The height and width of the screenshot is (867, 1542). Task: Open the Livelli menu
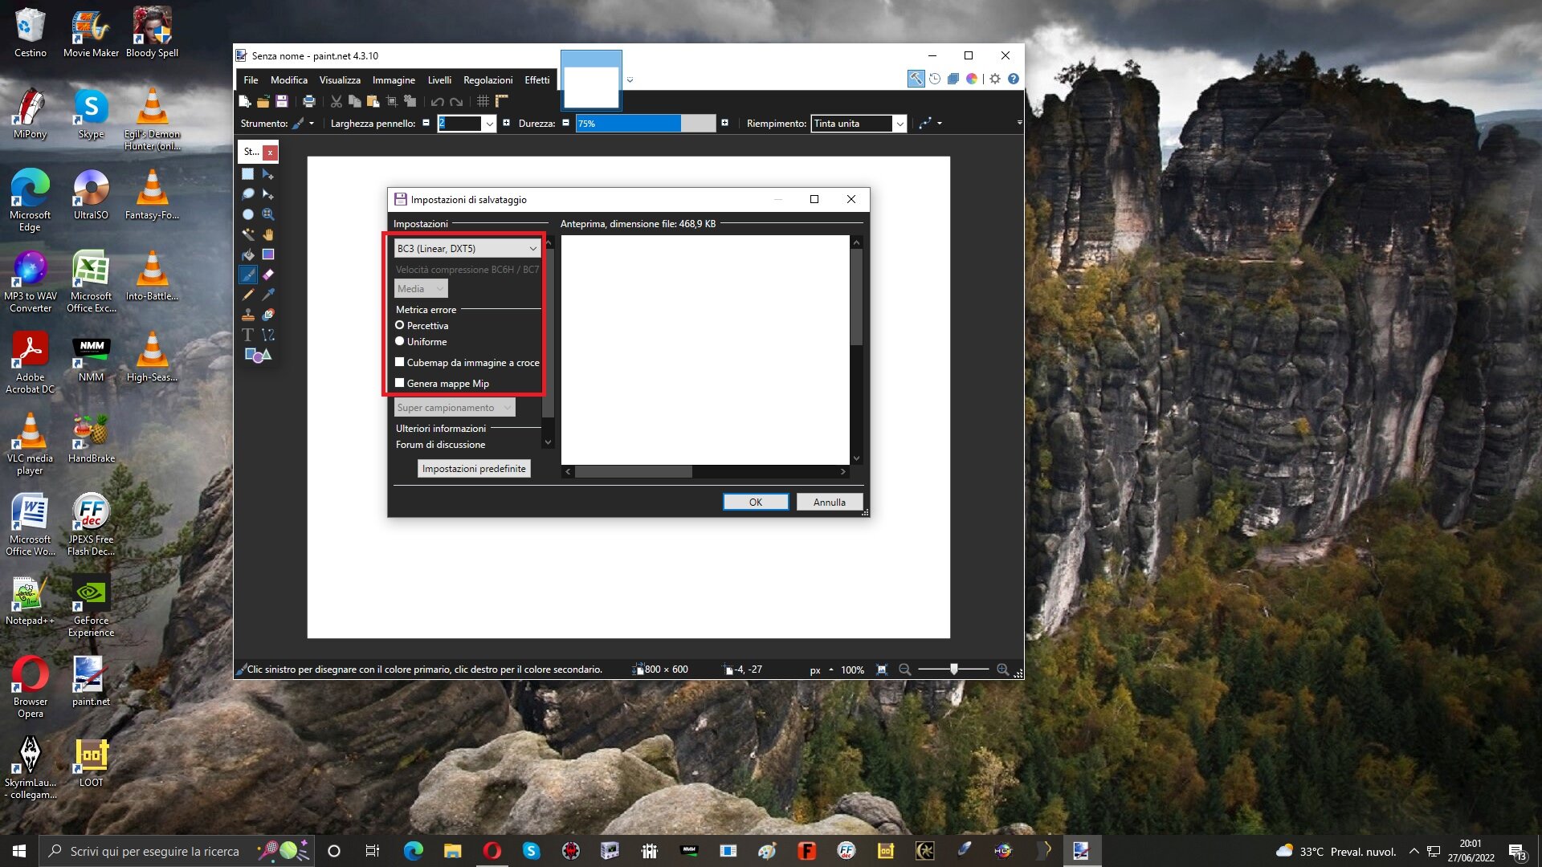coord(439,79)
